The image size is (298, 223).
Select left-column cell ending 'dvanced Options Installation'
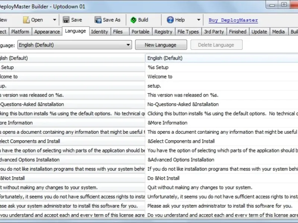coord(72,160)
